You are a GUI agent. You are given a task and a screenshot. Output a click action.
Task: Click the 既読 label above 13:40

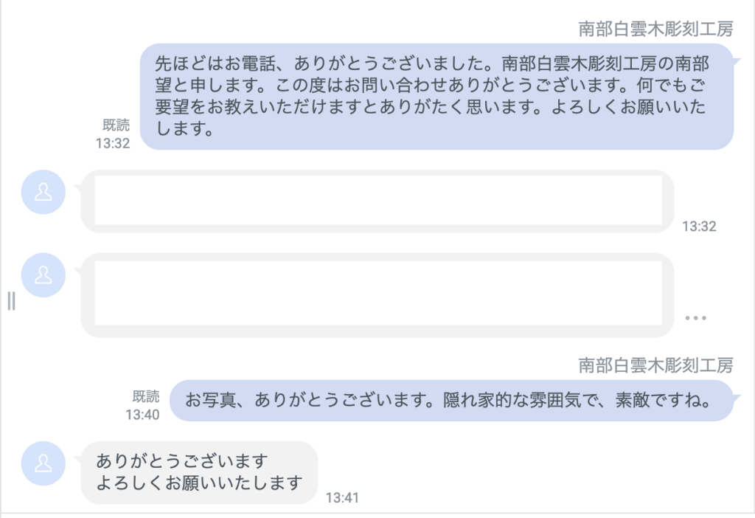point(145,397)
